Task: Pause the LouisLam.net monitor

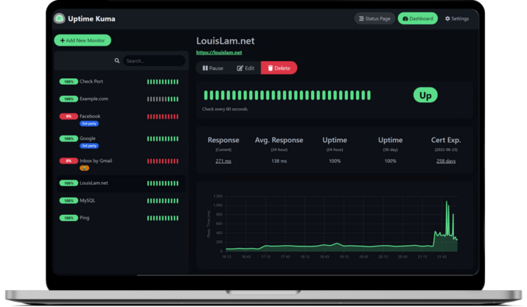Action: (213, 68)
